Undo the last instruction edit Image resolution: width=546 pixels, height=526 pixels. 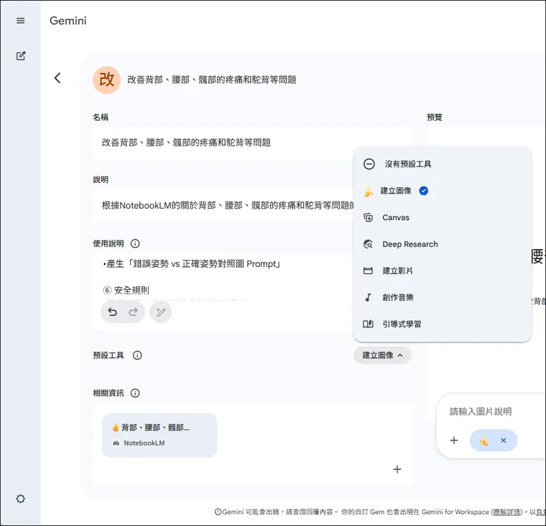pyautogui.click(x=112, y=312)
